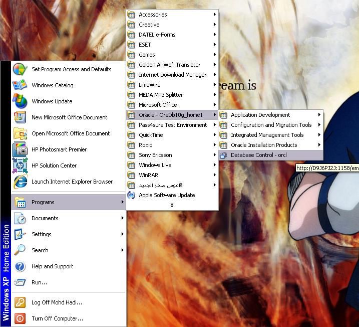Click the Help and Support question icon
The image size is (359, 327).
click(20, 266)
